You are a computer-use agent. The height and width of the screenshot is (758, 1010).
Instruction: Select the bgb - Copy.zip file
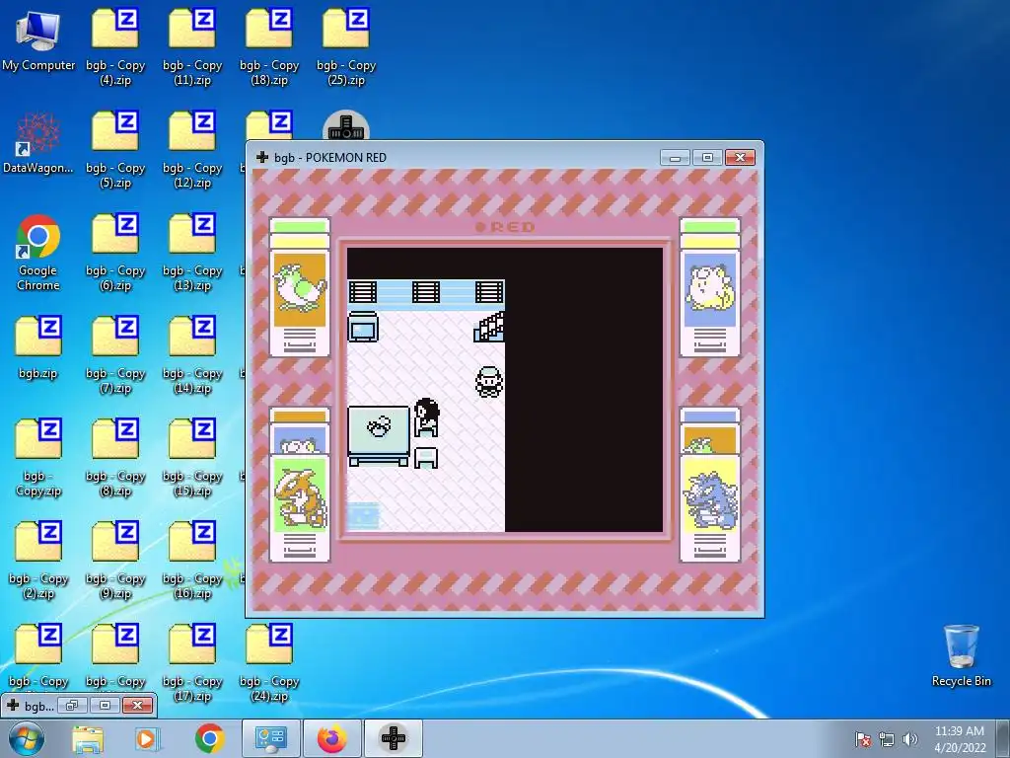click(38, 458)
